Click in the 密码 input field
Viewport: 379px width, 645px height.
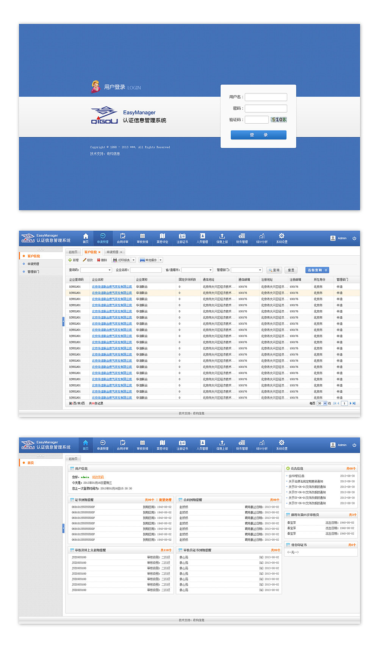[x=266, y=109]
